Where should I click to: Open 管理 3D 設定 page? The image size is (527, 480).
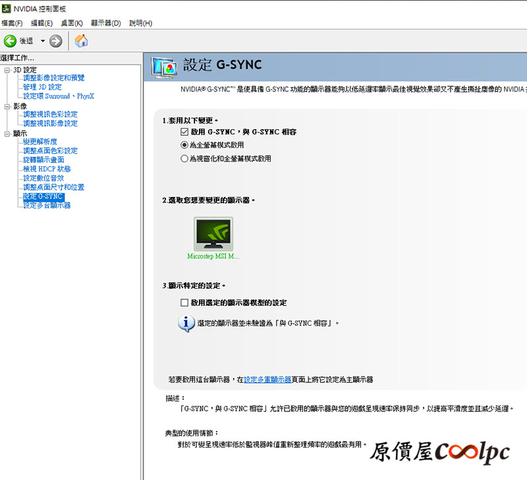coord(42,87)
